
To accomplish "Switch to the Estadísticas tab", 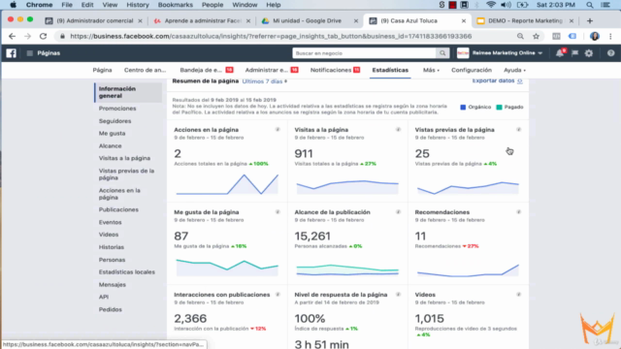I will (390, 70).
